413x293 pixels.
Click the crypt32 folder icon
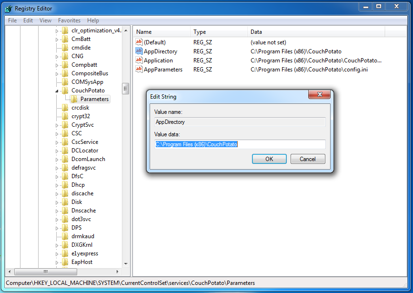coord(65,116)
